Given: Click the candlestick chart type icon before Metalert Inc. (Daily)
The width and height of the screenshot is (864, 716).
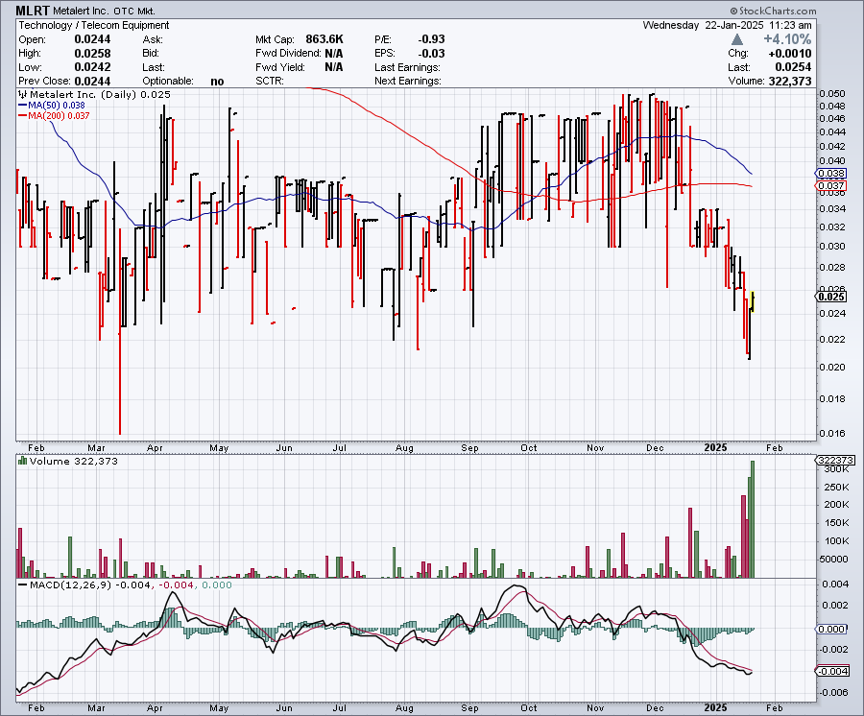Looking at the screenshot, I should 23,94.
